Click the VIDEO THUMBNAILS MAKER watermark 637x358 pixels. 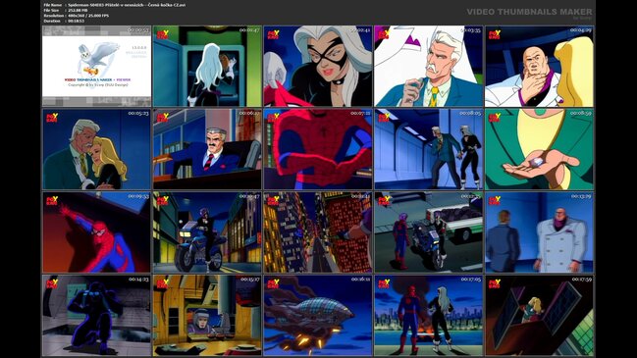(529, 12)
